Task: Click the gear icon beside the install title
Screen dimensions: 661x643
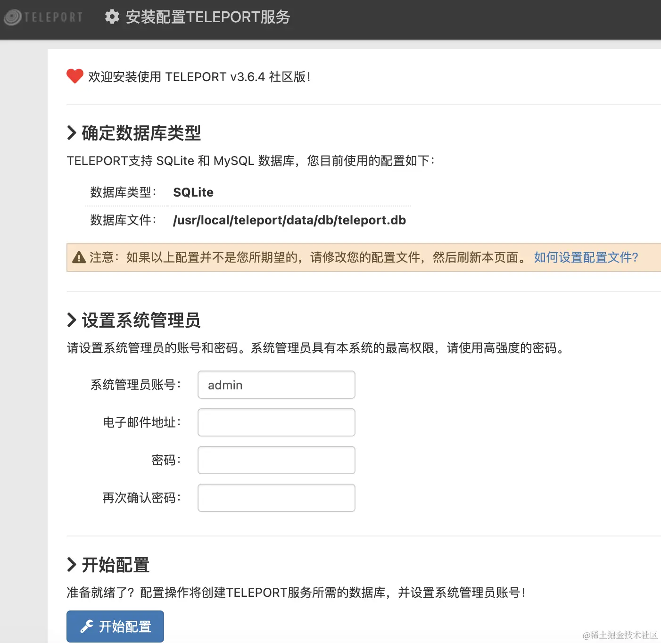Action: pyautogui.click(x=112, y=17)
